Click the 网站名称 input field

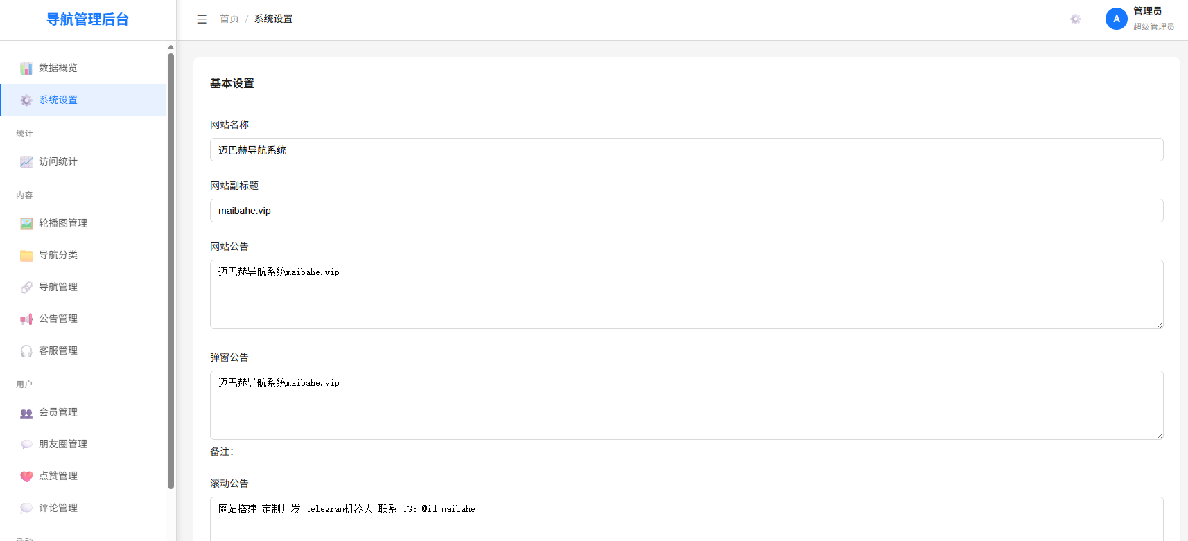(x=686, y=150)
